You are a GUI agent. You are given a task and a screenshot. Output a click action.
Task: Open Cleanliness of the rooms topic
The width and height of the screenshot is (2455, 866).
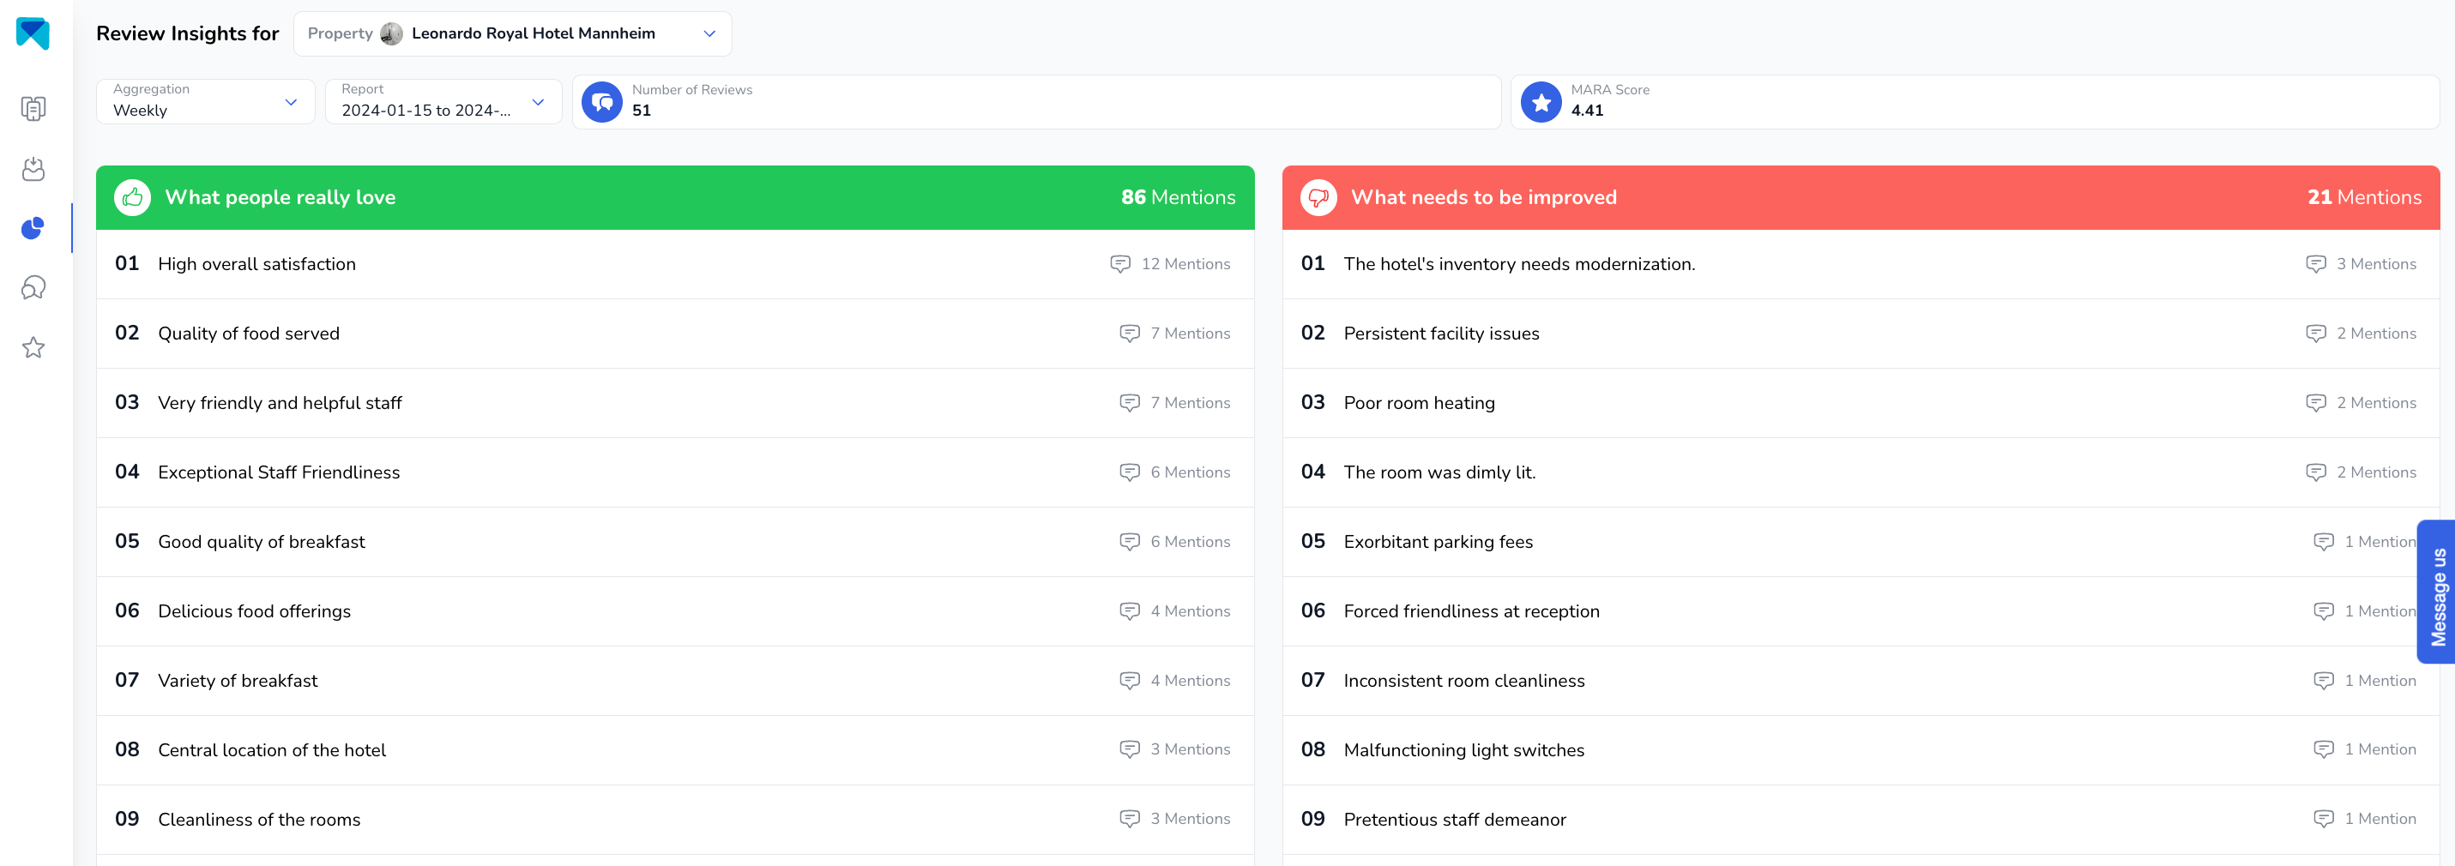[x=675, y=820]
